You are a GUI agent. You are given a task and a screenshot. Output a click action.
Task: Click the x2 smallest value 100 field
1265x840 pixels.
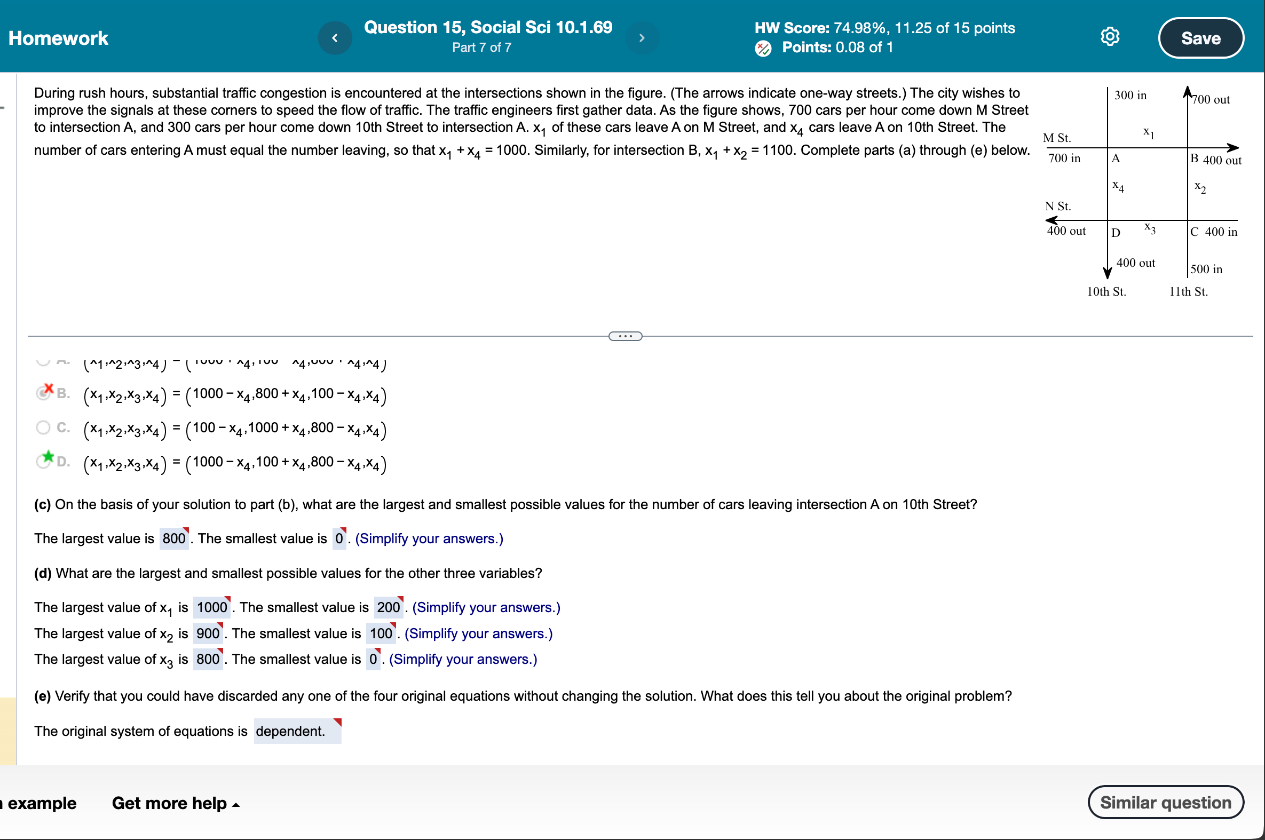click(x=381, y=634)
